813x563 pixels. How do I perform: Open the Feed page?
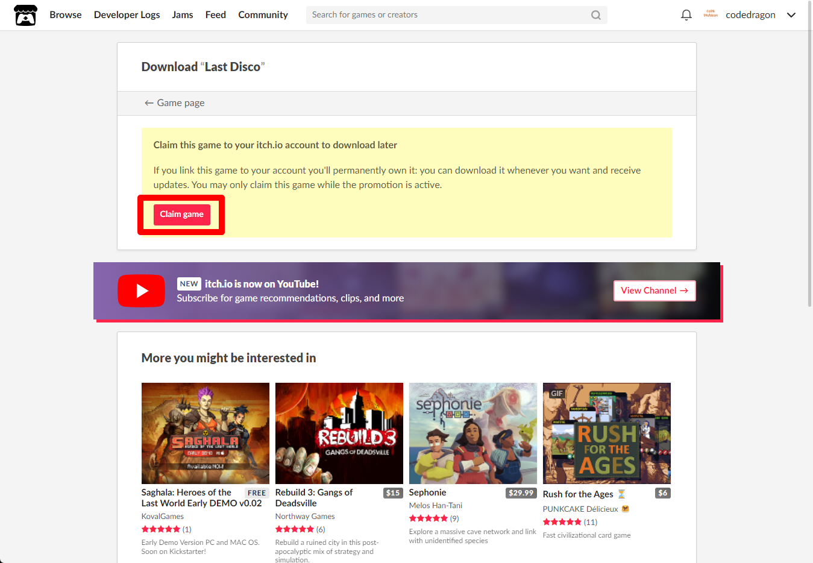point(216,14)
